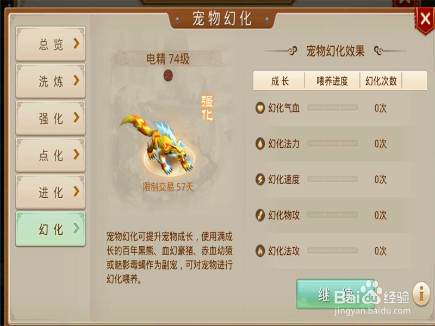This screenshot has height=326, width=435.
Task: Click the green 继续 button
Action: [335, 294]
